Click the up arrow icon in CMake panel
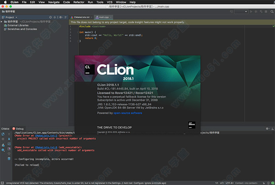275x185 pixels. click(9, 134)
